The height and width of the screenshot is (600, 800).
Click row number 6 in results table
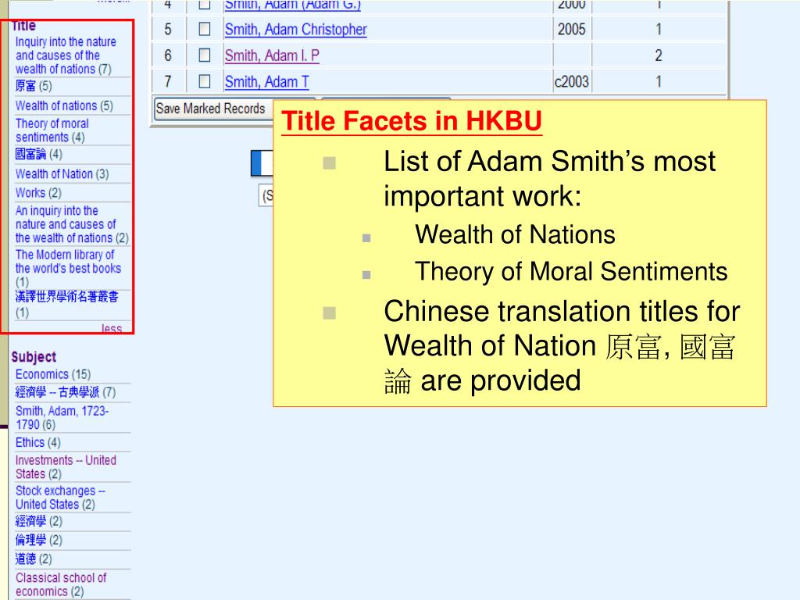pyautogui.click(x=168, y=55)
